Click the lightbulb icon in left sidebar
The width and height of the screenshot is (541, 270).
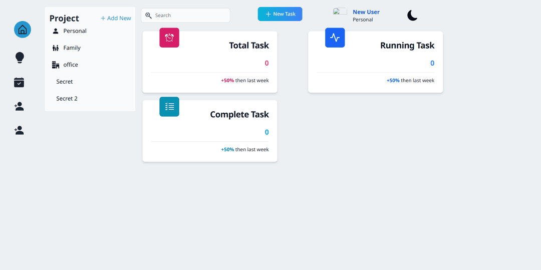(x=20, y=58)
